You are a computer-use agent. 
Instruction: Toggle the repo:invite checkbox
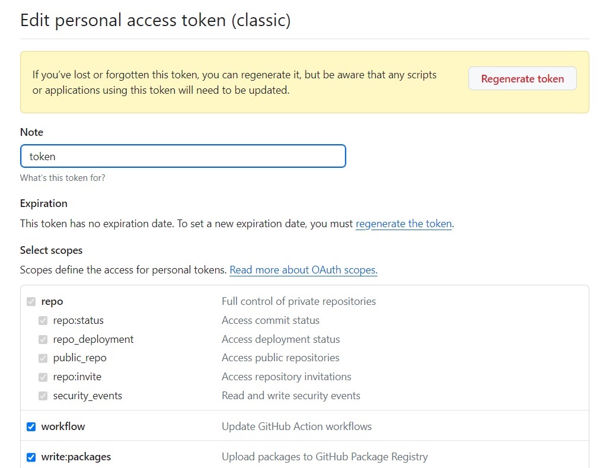click(x=43, y=377)
